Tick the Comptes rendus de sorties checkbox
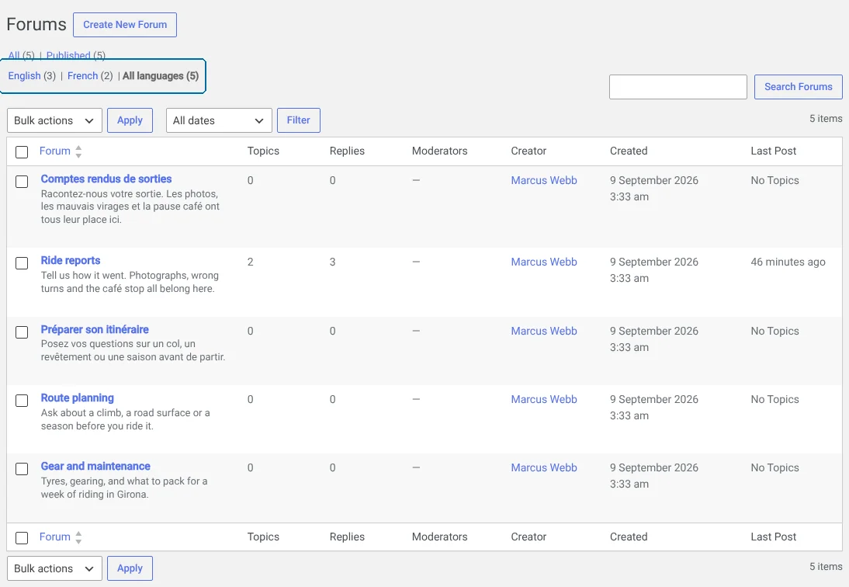The width and height of the screenshot is (849, 587). [22, 182]
